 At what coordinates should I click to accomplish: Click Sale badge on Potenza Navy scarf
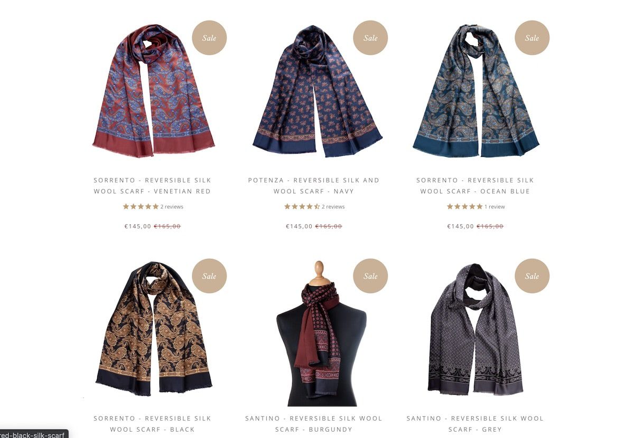pos(370,37)
